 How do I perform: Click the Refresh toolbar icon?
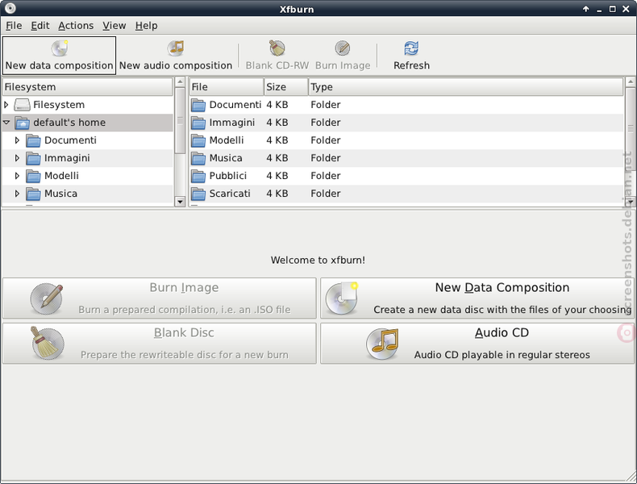411,48
